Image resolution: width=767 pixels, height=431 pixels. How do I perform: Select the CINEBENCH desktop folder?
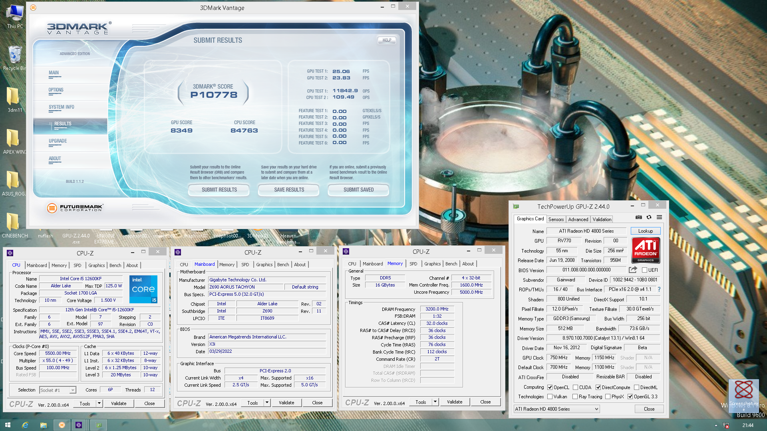(15, 225)
